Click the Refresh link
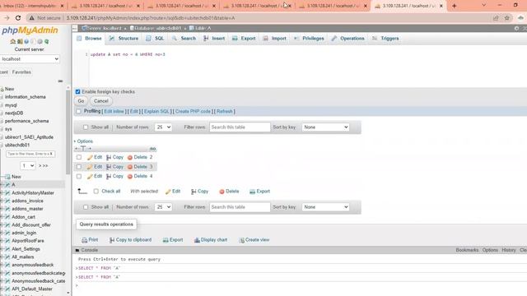This screenshot has height=296, width=527. [x=225, y=112]
